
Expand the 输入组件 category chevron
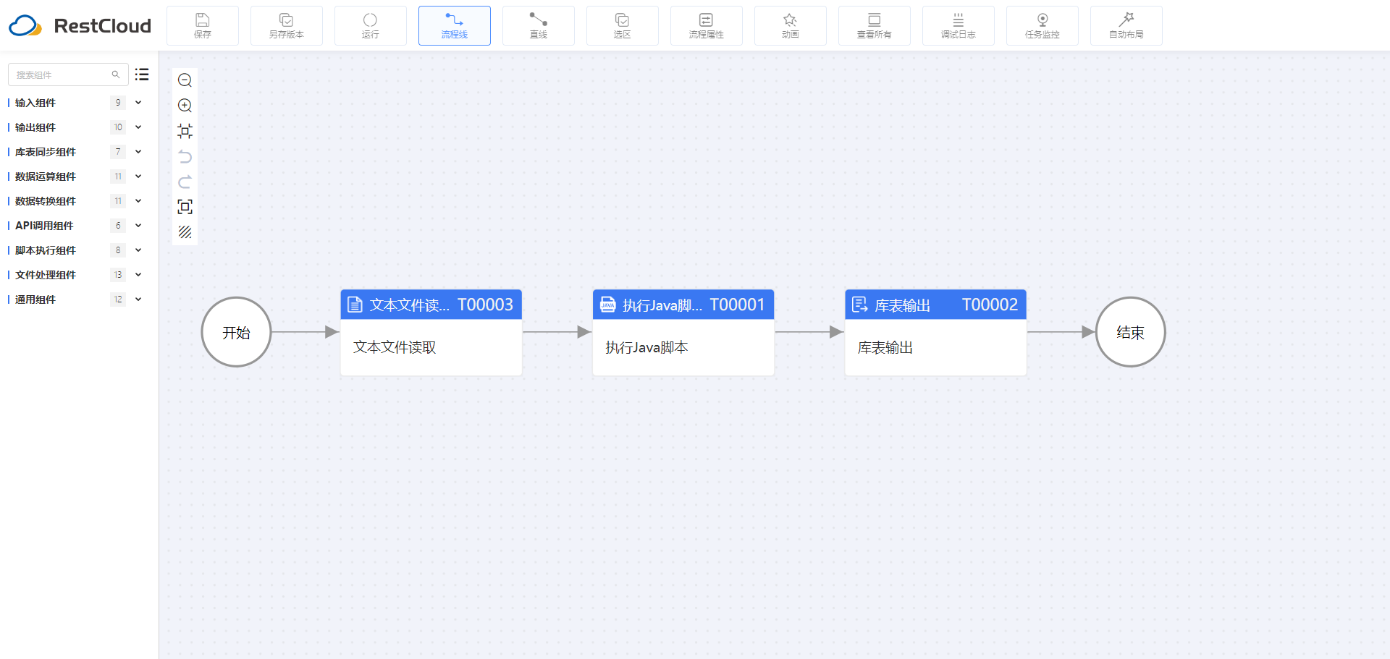(138, 103)
